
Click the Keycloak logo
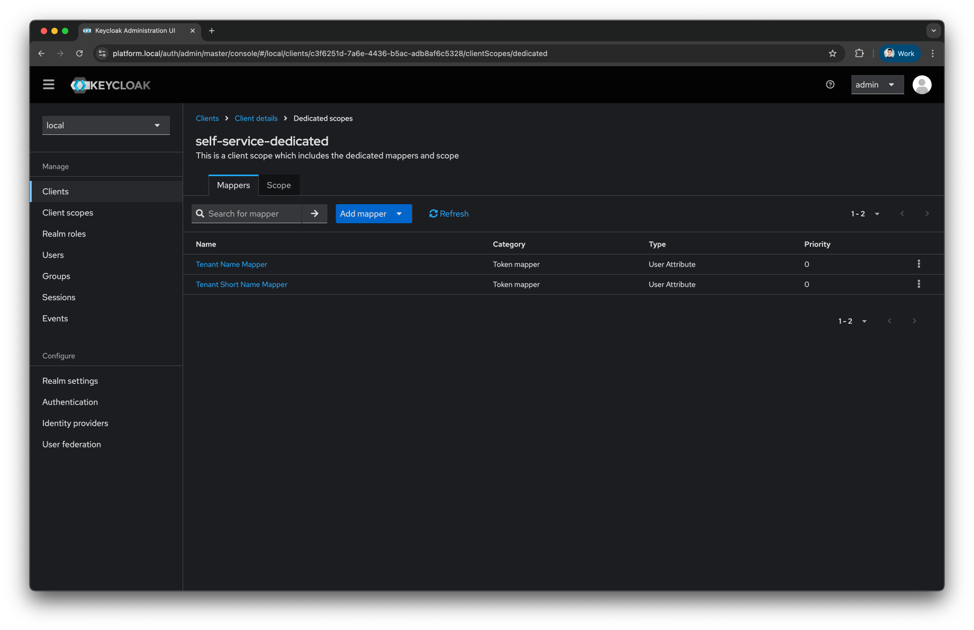coord(110,85)
